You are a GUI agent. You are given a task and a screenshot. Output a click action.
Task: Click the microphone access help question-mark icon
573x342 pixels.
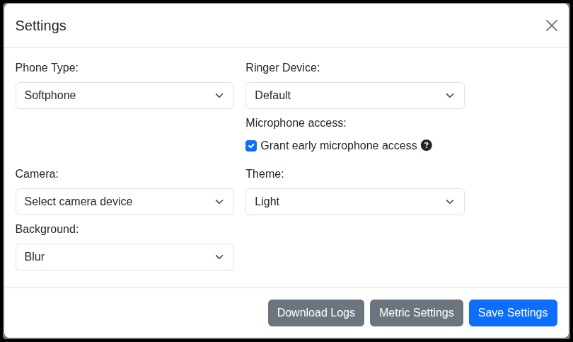(x=427, y=145)
